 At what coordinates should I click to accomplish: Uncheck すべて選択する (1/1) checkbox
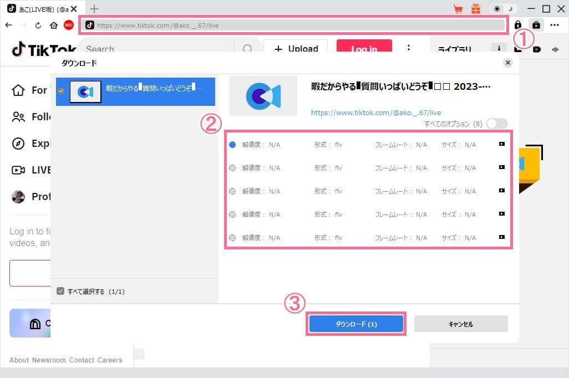(x=60, y=291)
